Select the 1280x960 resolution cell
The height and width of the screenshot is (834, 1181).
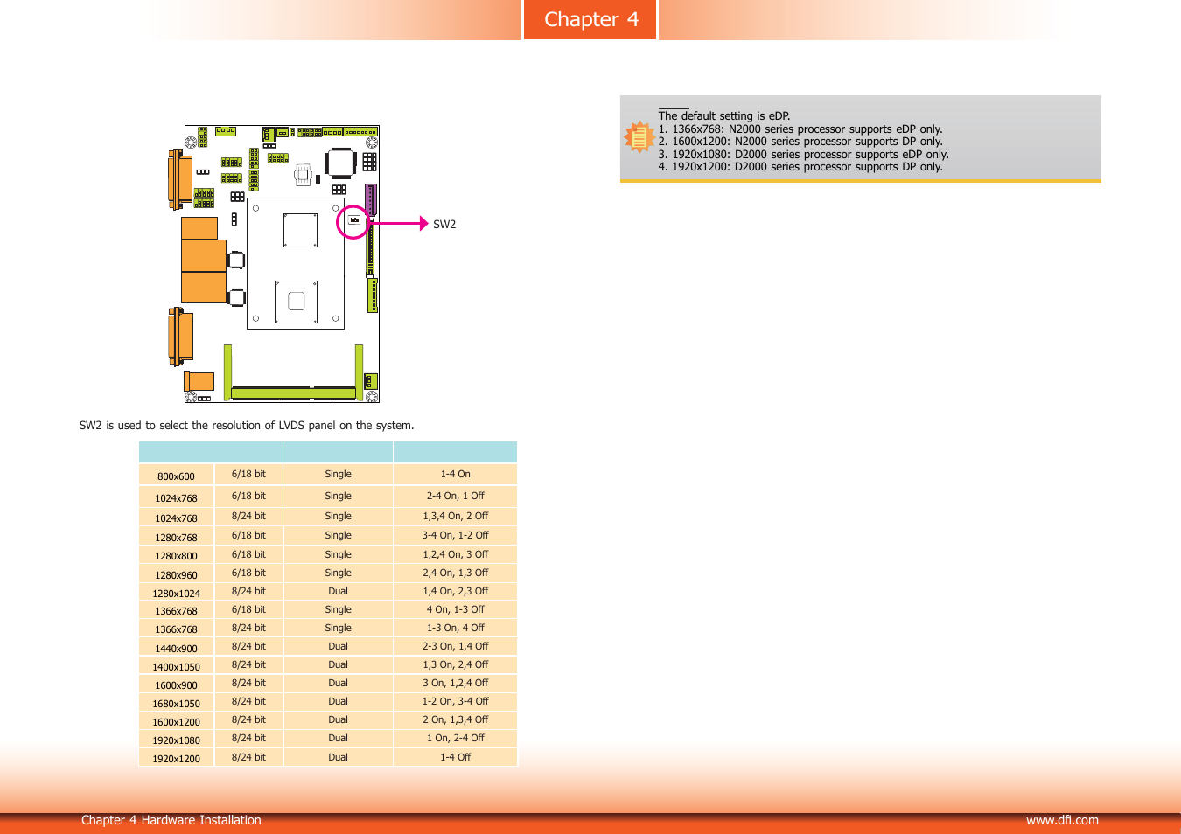(176, 575)
